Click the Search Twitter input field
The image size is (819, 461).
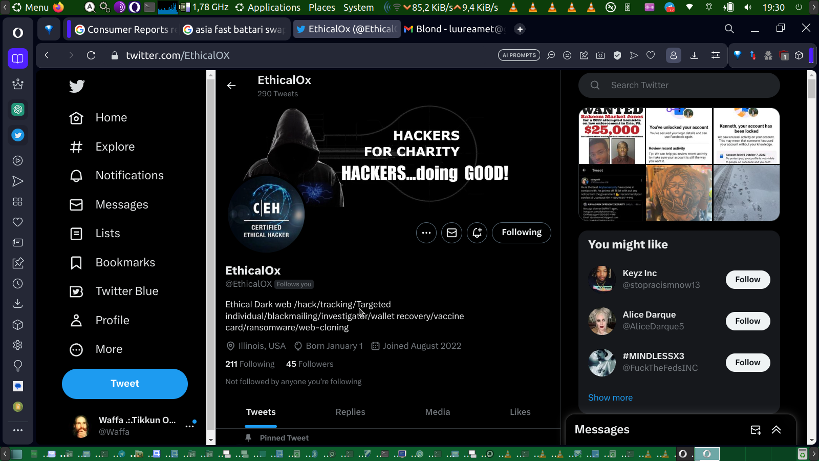[679, 86]
